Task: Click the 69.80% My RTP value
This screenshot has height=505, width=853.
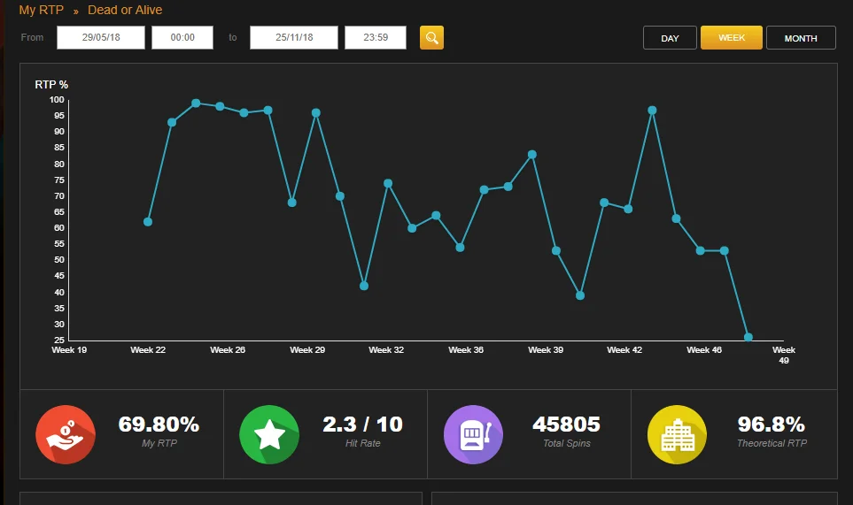Action: [159, 425]
